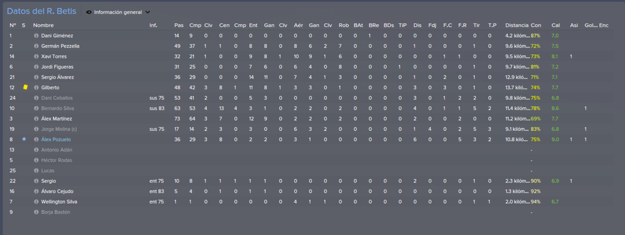The width and height of the screenshot is (625, 235).
Task: Click Gilberto's 13.7 kilómetros distance
Action: tap(517, 88)
